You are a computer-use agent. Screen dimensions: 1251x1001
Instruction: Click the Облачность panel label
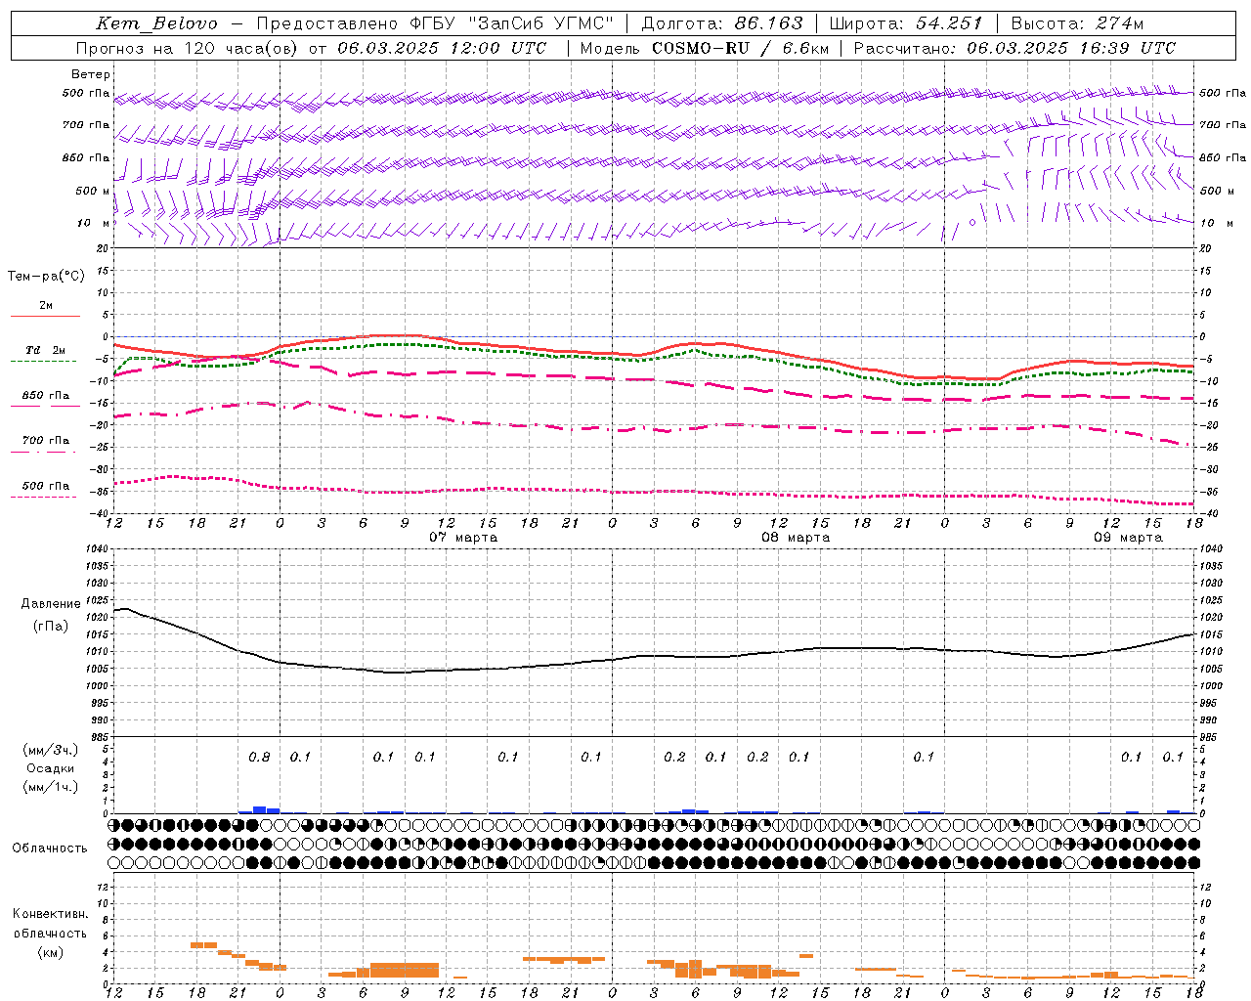point(50,849)
